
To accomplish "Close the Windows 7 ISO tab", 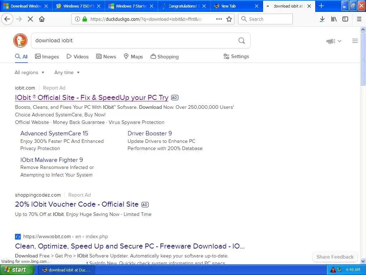I will point(99,6).
